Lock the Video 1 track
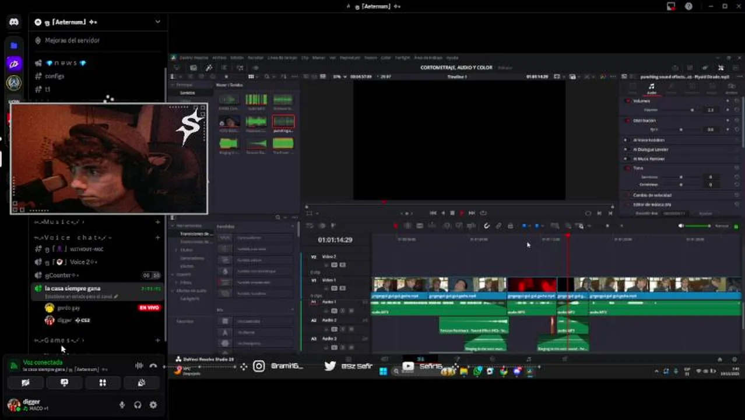745x420 pixels. point(326,288)
